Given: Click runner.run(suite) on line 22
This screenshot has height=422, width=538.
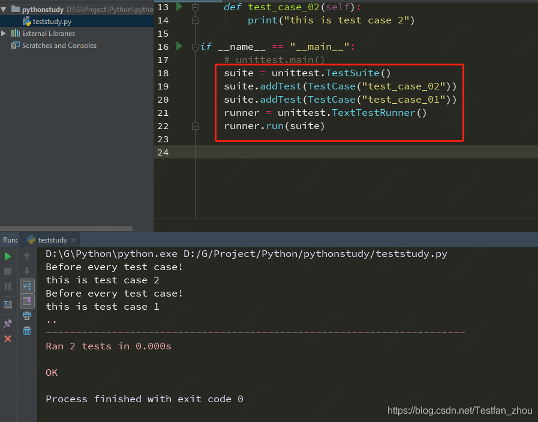Looking at the screenshot, I should point(274,126).
